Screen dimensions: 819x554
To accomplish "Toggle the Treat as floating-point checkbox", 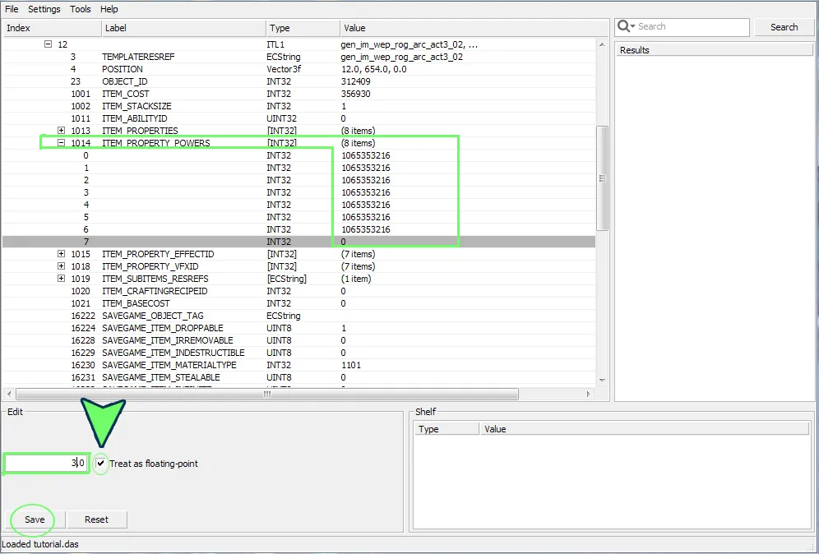I will click(x=100, y=464).
